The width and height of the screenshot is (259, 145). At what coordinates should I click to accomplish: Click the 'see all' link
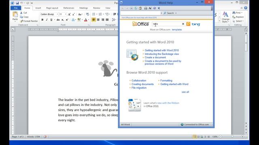click(x=185, y=92)
